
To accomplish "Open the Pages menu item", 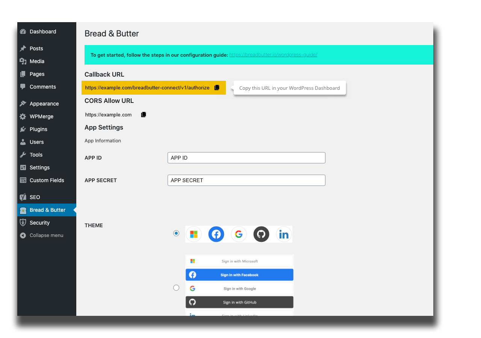I will 47,74.
